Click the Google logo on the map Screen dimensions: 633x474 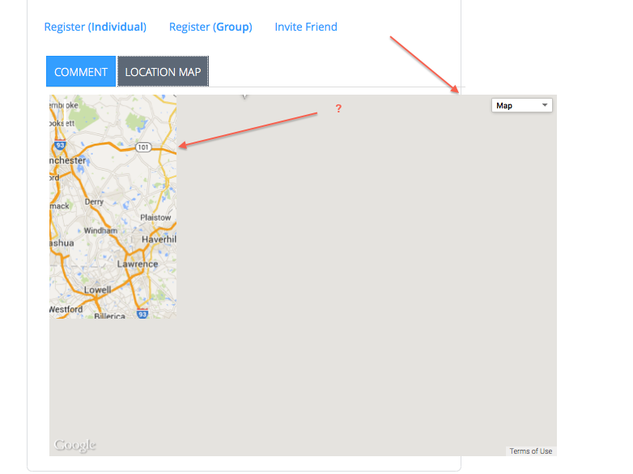tap(74, 445)
